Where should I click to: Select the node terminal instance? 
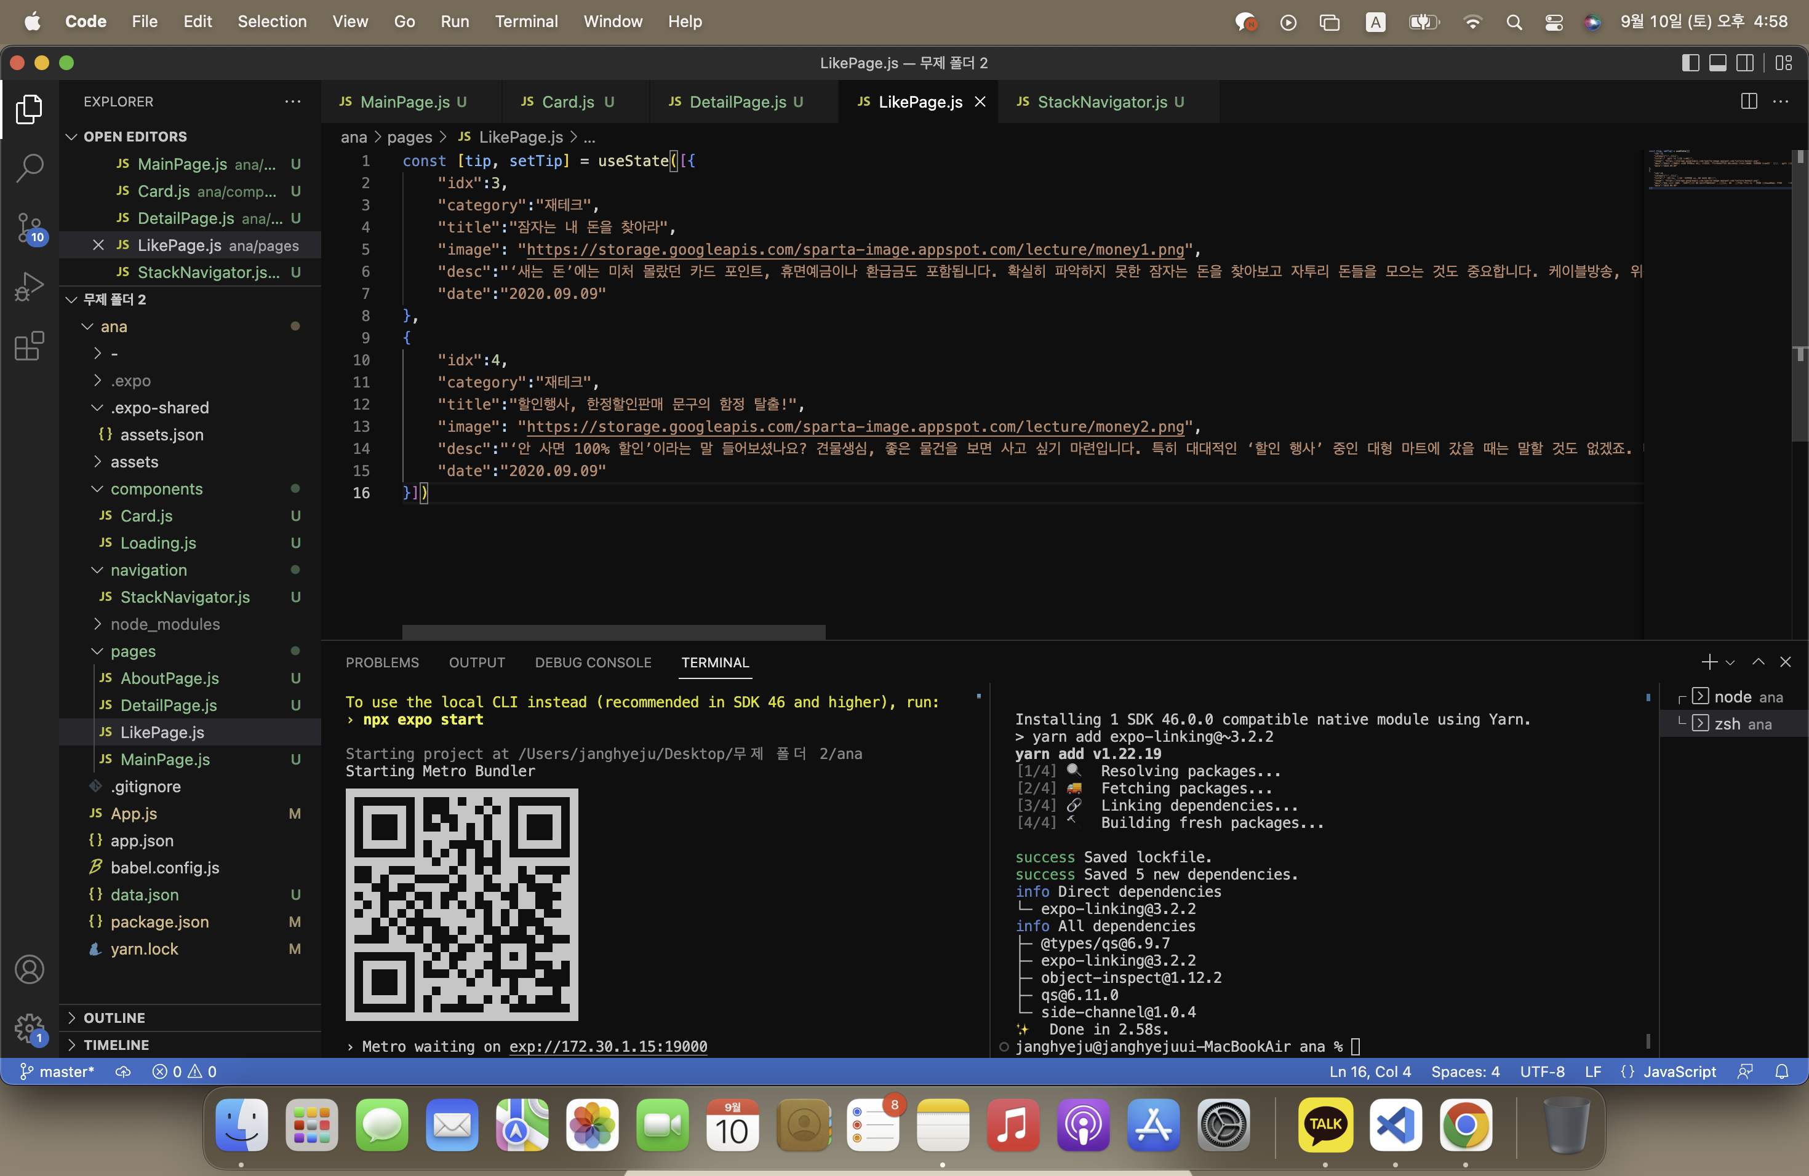1735,697
